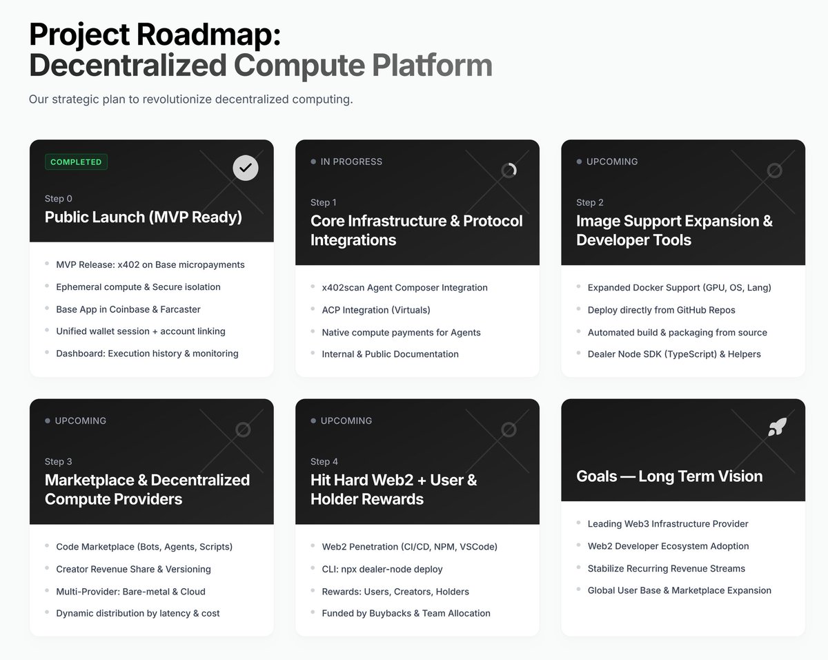Click the Project Roadmap main title

(155, 35)
